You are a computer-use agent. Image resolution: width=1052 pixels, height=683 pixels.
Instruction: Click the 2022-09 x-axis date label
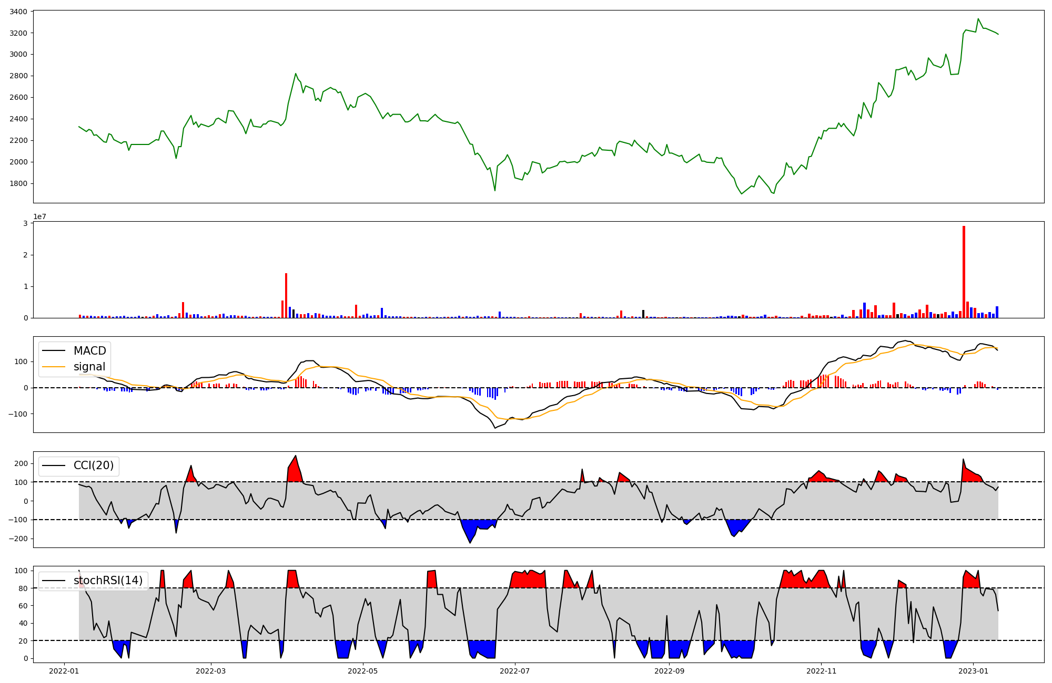coord(669,671)
